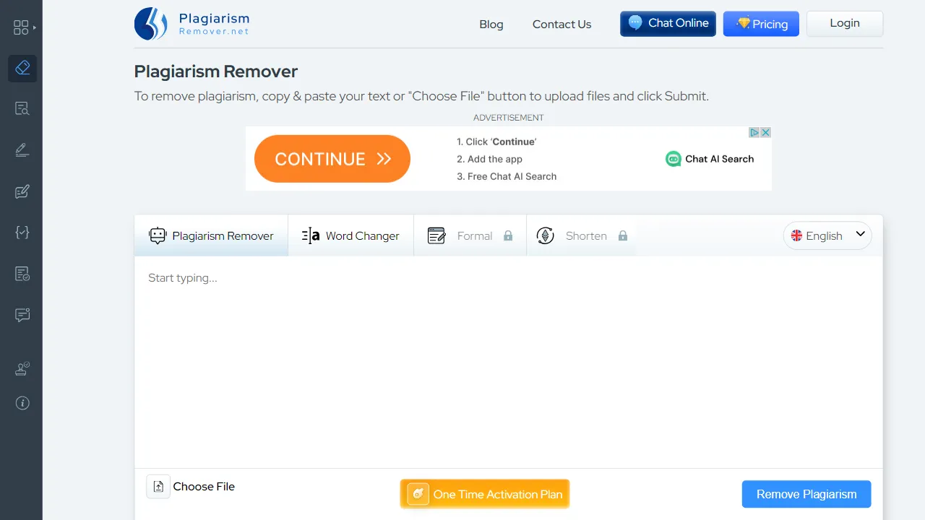The height and width of the screenshot is (520, 925).
Task: Switch to the Plagiarism Remover tab
Action: 211,235
